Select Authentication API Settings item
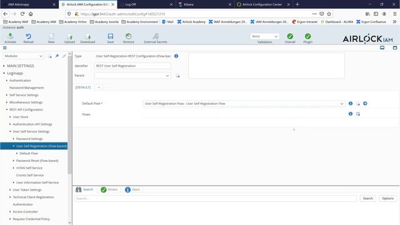The width and height of the screenshot is (400, 225). tap(32, 124)
